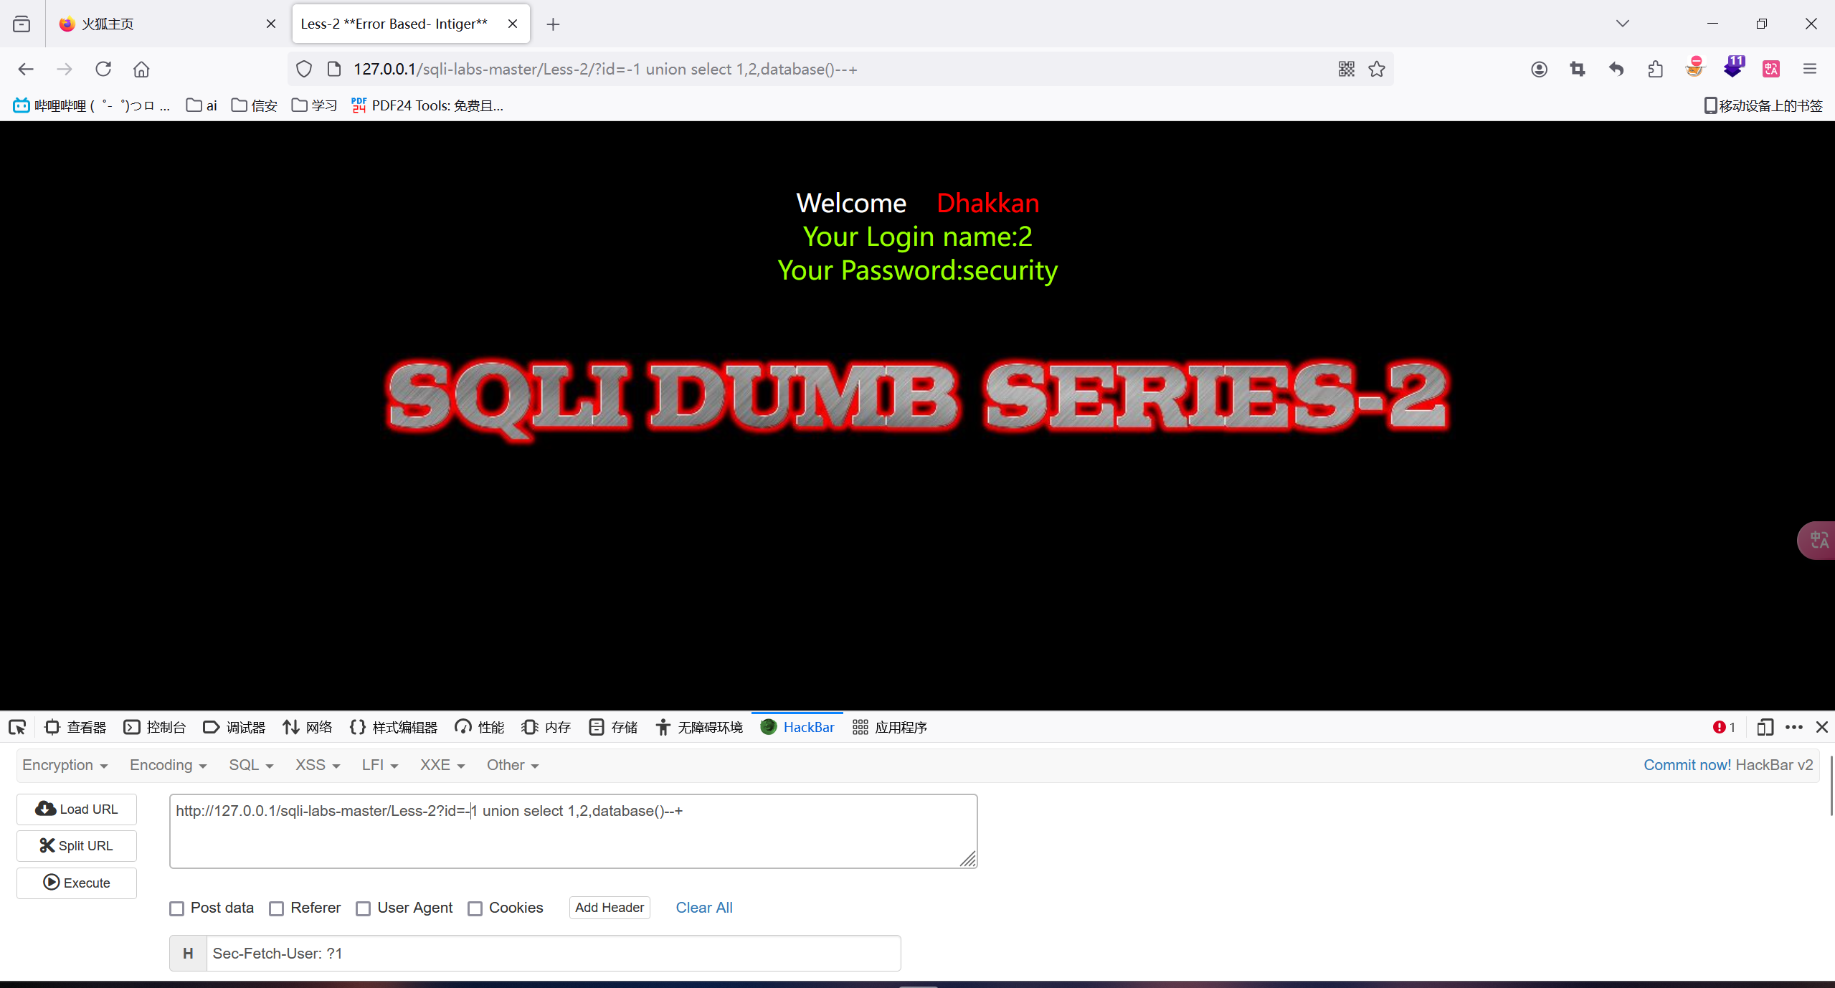
Task: Open Firefox application hamburger menu
Action: click(x=1810, y=69)
